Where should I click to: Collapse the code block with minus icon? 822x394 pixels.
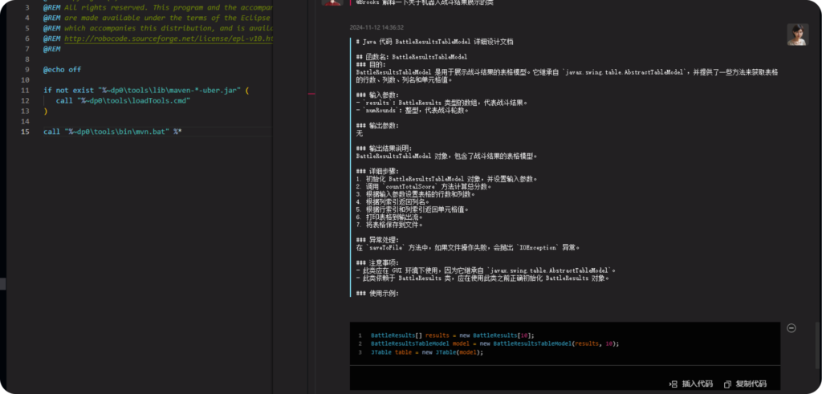pyautogui.click(x=791, y=327)
